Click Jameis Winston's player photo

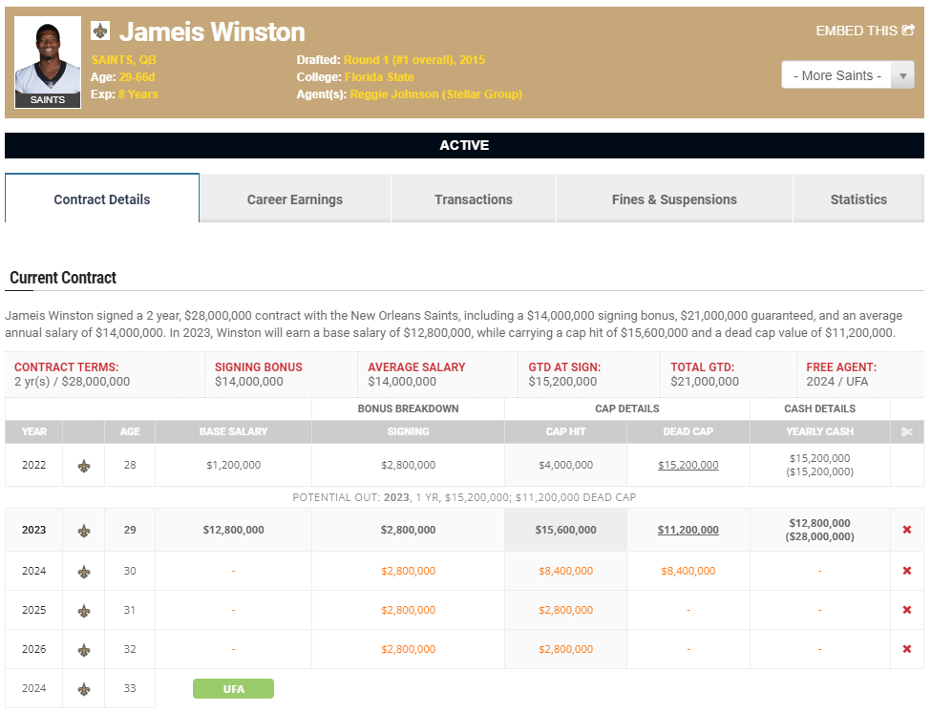tap(48, 56)
